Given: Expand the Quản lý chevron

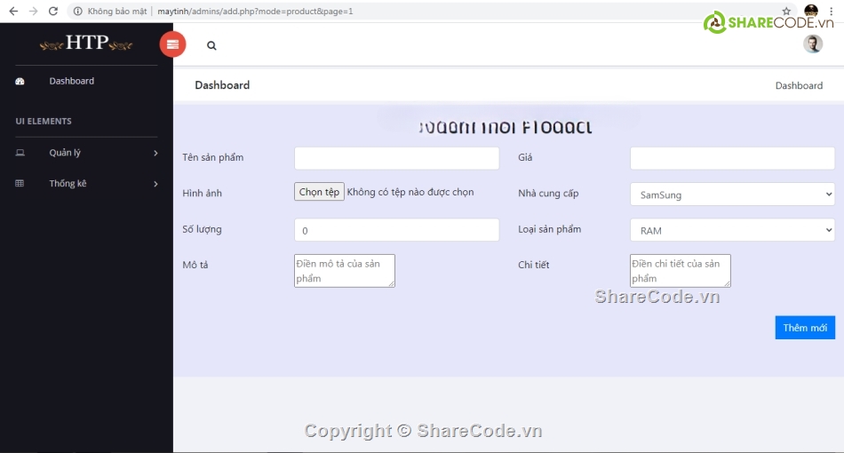Looking at the screenshot, I should tap(155, 154).
